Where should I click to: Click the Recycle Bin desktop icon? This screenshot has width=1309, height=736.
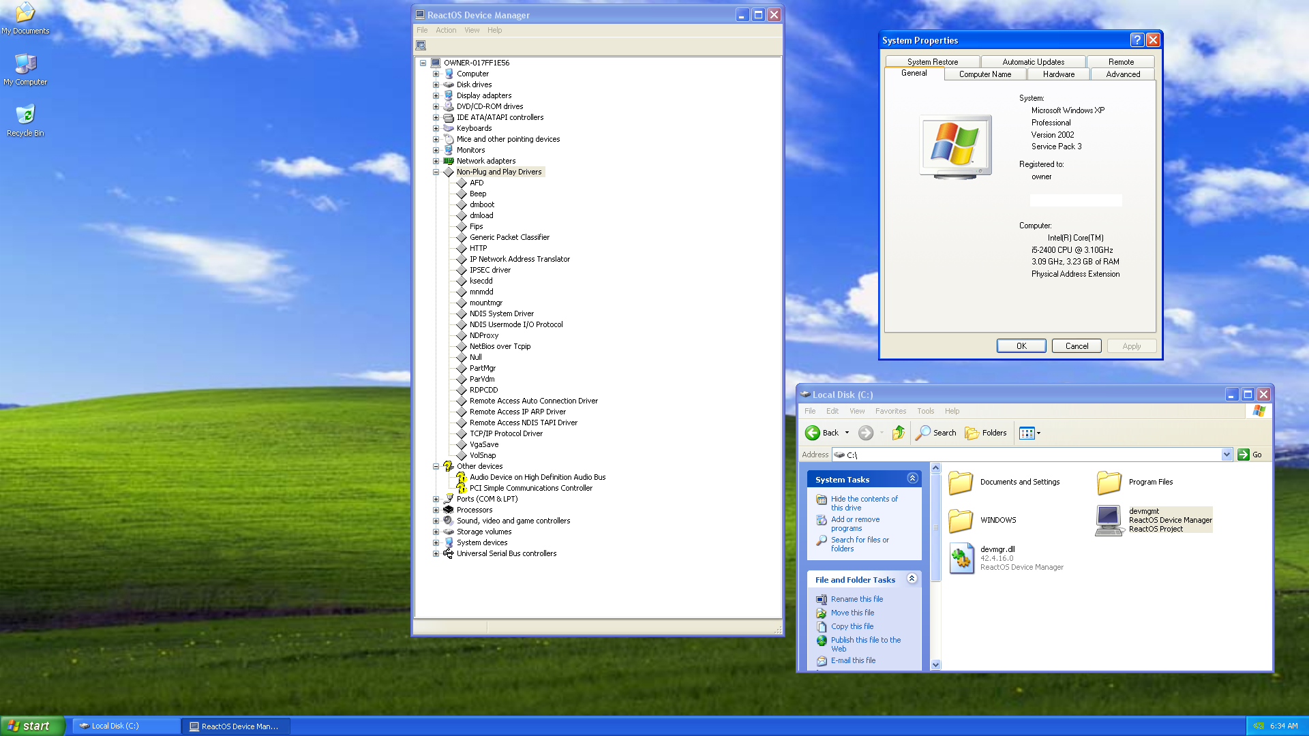tap(25, 121)
